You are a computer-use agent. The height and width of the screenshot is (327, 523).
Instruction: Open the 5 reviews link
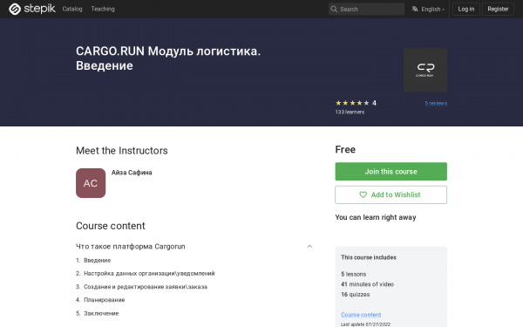pos(436,104)
